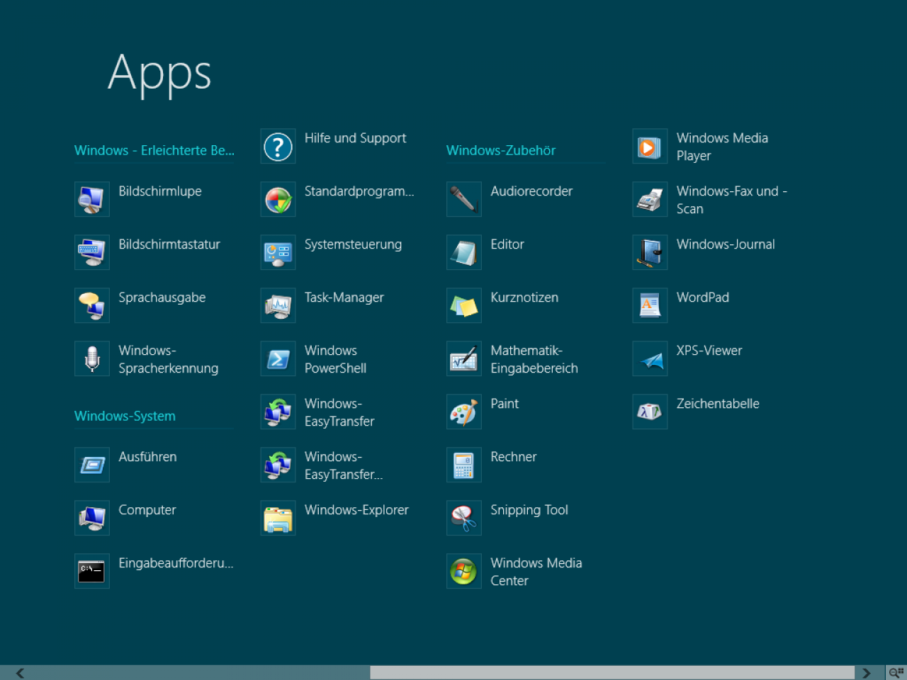Image resolution: width=907 pixels, height=680 pixels.
Task: Launch the Audiorecorder microphone icon
Action: coord(464,199)
